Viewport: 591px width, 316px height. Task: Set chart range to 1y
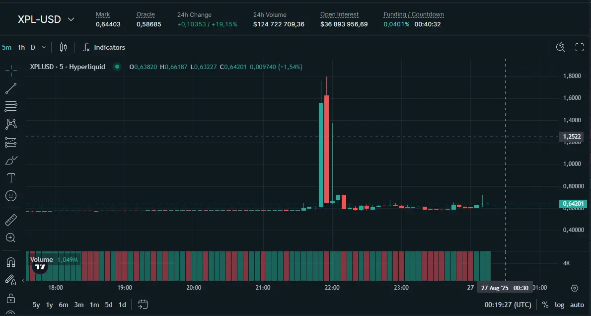[x=49, y=305]
